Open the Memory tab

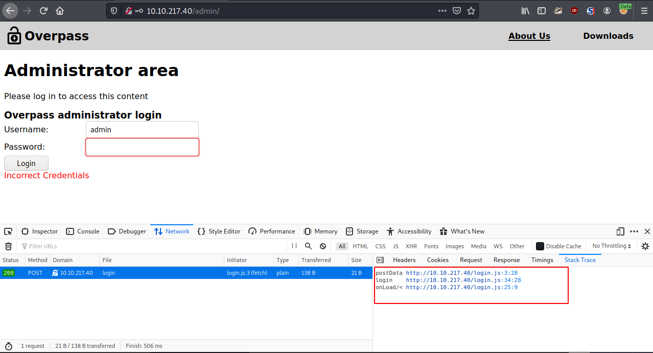320,231
